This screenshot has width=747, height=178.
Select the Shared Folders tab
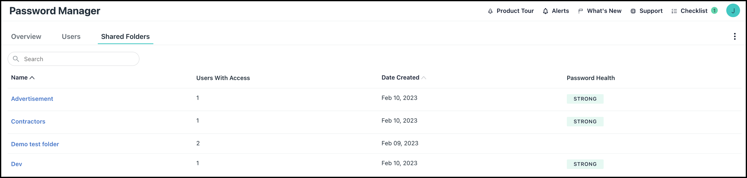125,36
